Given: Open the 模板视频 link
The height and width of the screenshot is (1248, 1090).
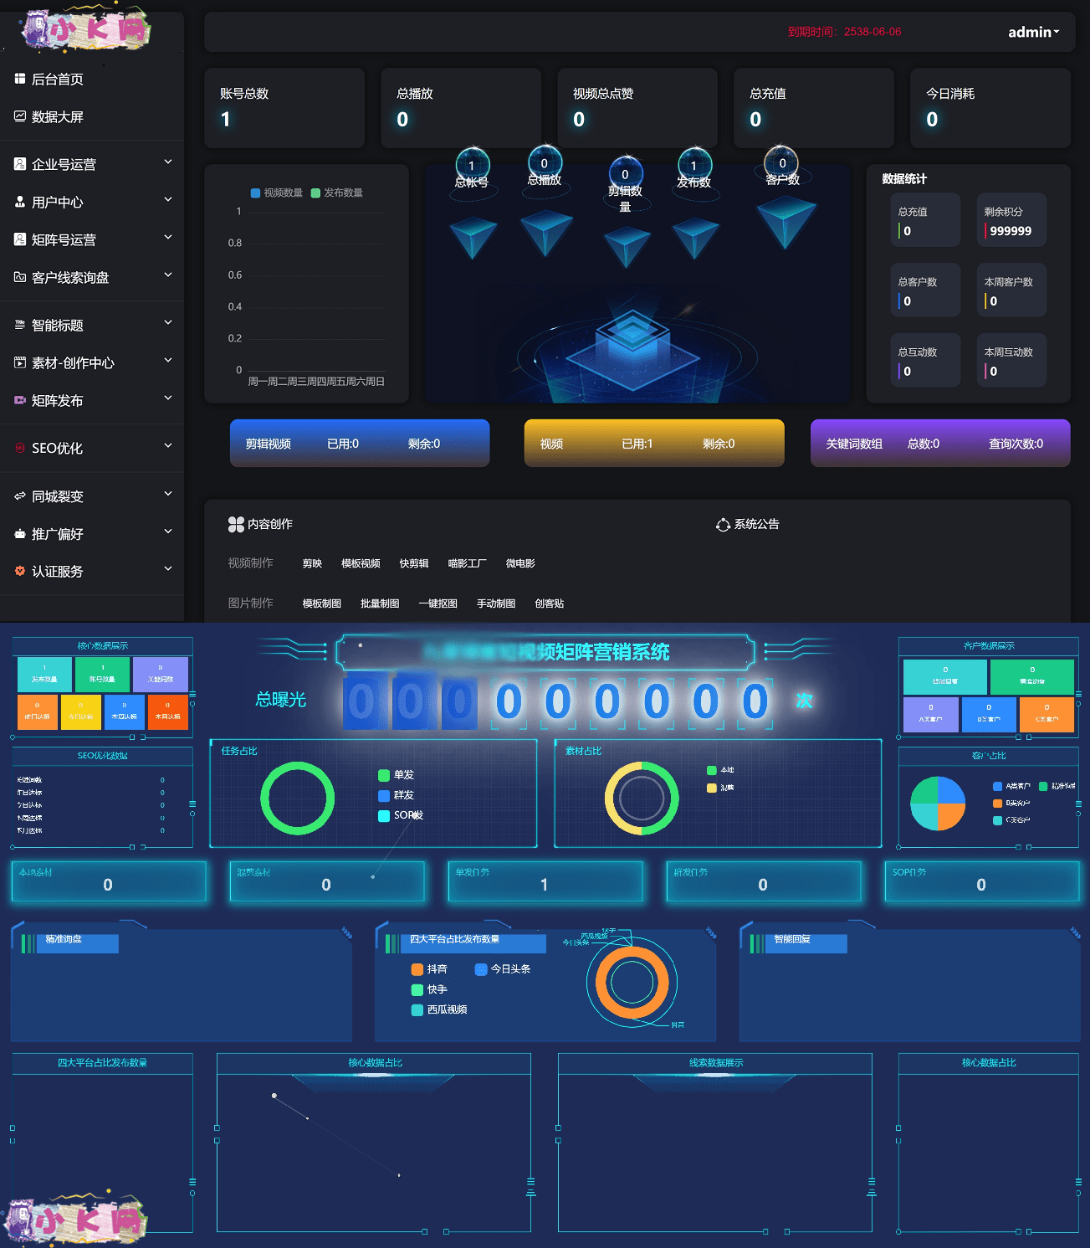Looking at the screenshot, I should pos(361,563).
